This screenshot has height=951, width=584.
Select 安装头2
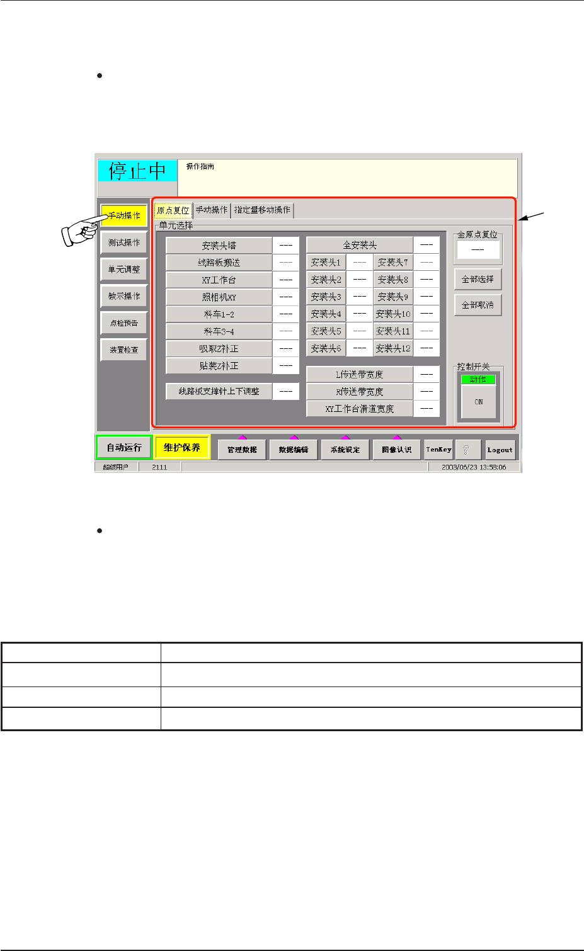pos(326,279)
